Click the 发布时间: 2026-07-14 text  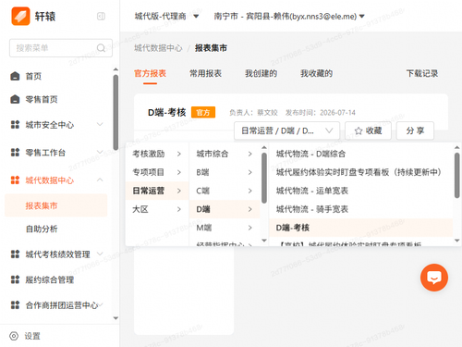coord(321,113)
